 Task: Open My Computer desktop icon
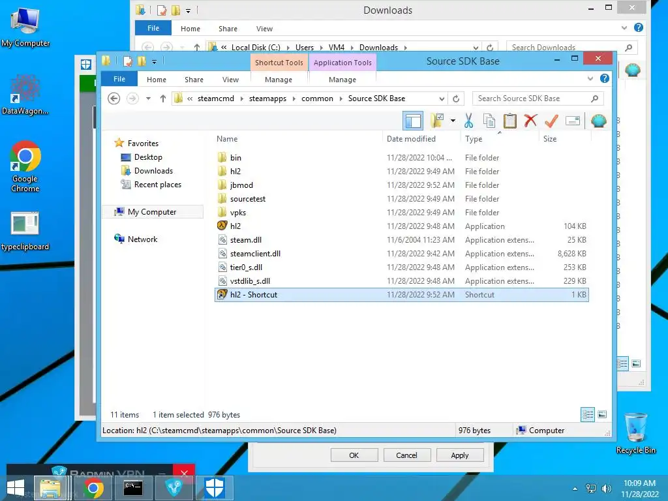point(25,27)
